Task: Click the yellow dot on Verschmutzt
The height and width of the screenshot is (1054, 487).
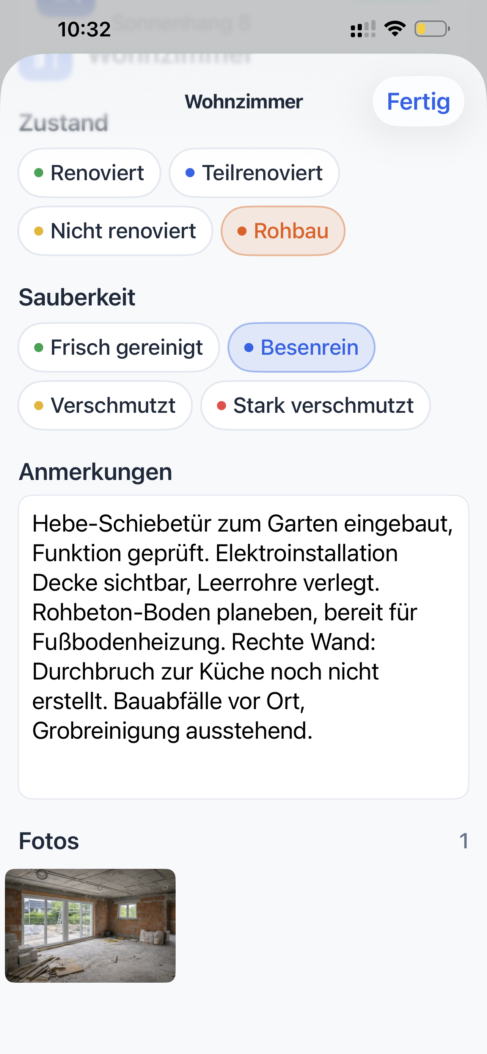Action: (x=39, y=406)
